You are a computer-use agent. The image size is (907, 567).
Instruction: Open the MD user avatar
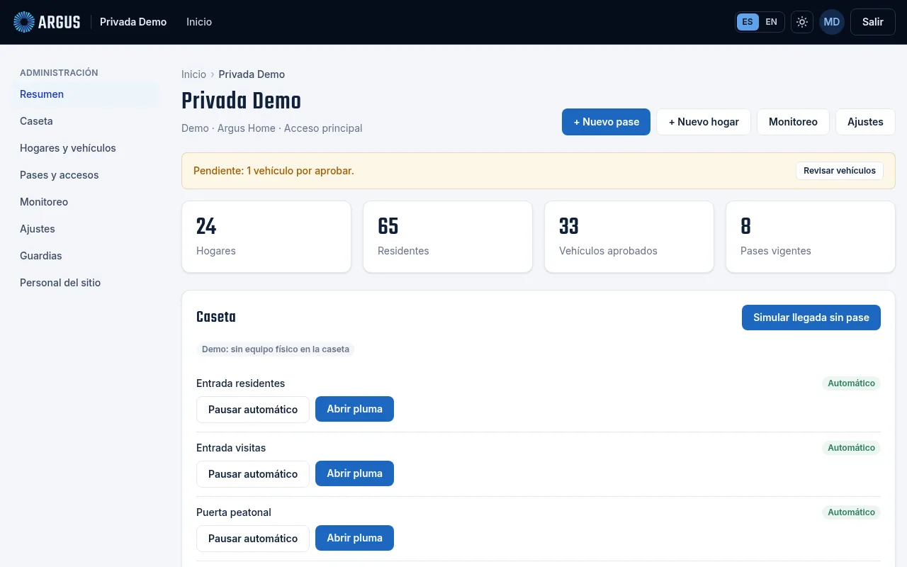pyautogui.click(x=832, y=22)
